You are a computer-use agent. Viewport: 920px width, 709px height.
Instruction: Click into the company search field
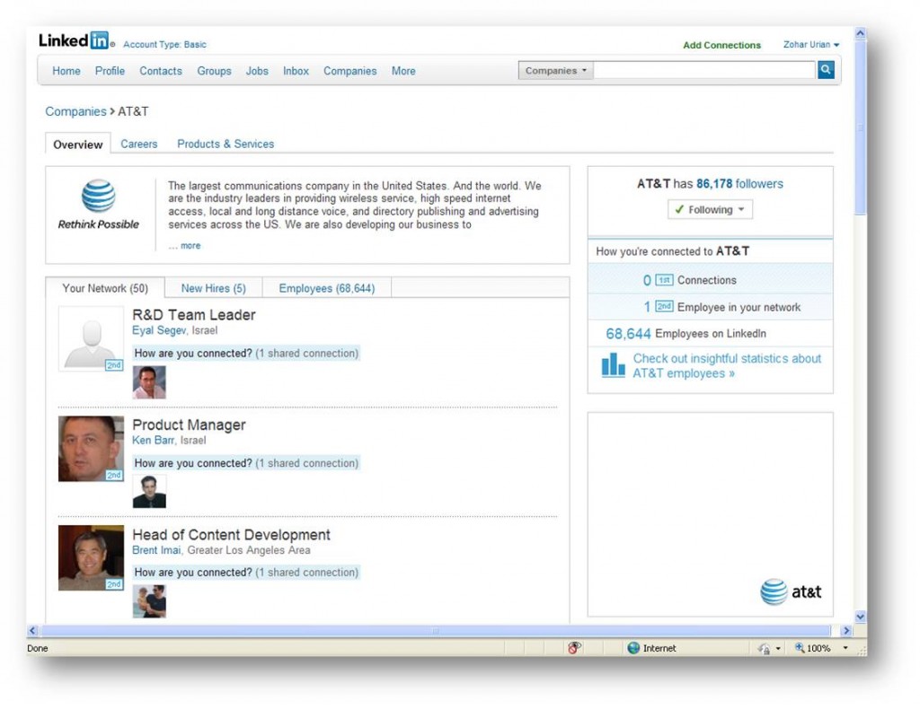click(x=704, y=70)
